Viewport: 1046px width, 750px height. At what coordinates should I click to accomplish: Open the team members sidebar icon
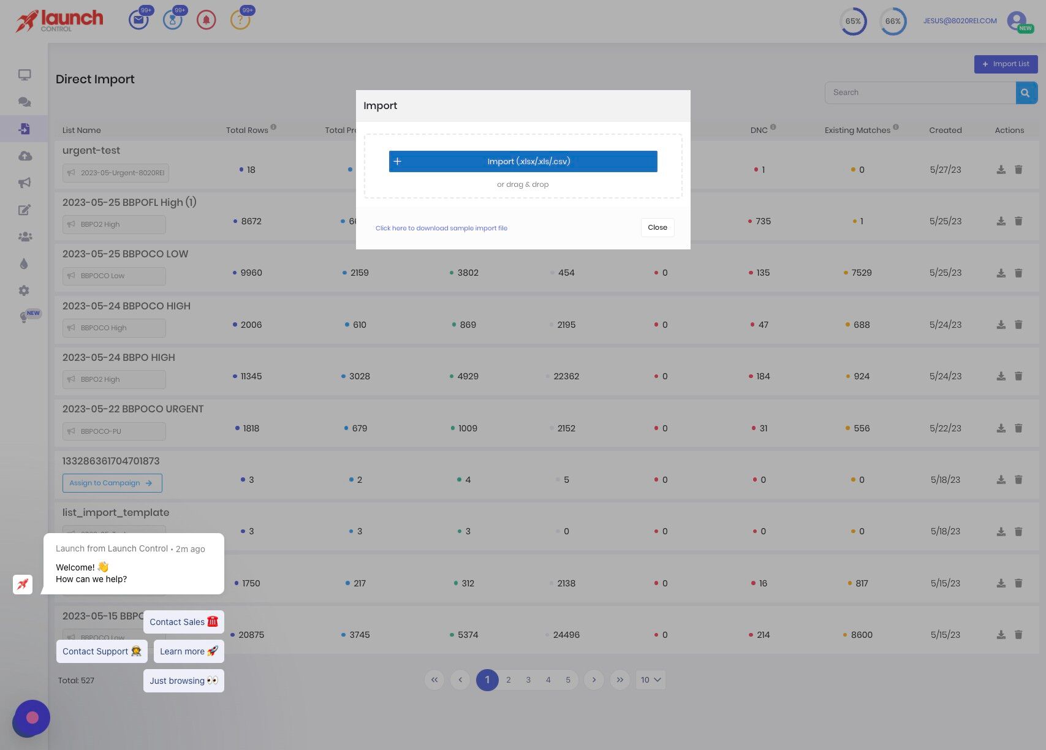click(x=24, y=237)
